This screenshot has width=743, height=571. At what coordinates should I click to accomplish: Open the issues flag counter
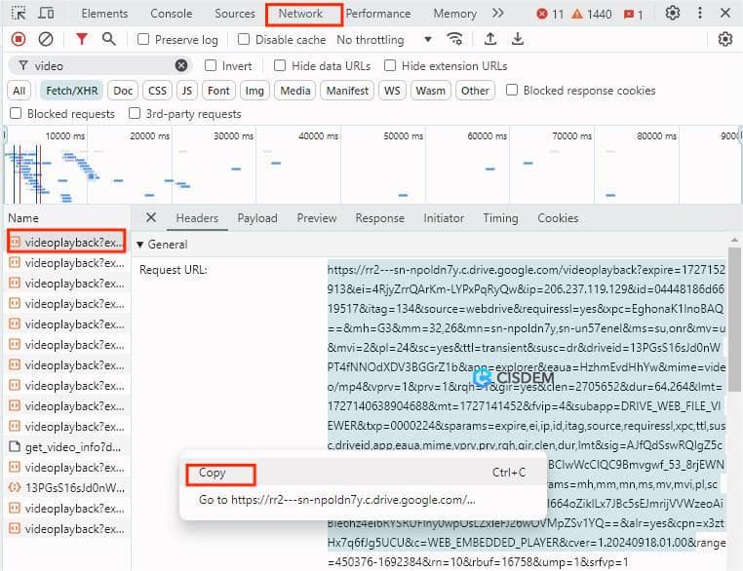point(633,15)
